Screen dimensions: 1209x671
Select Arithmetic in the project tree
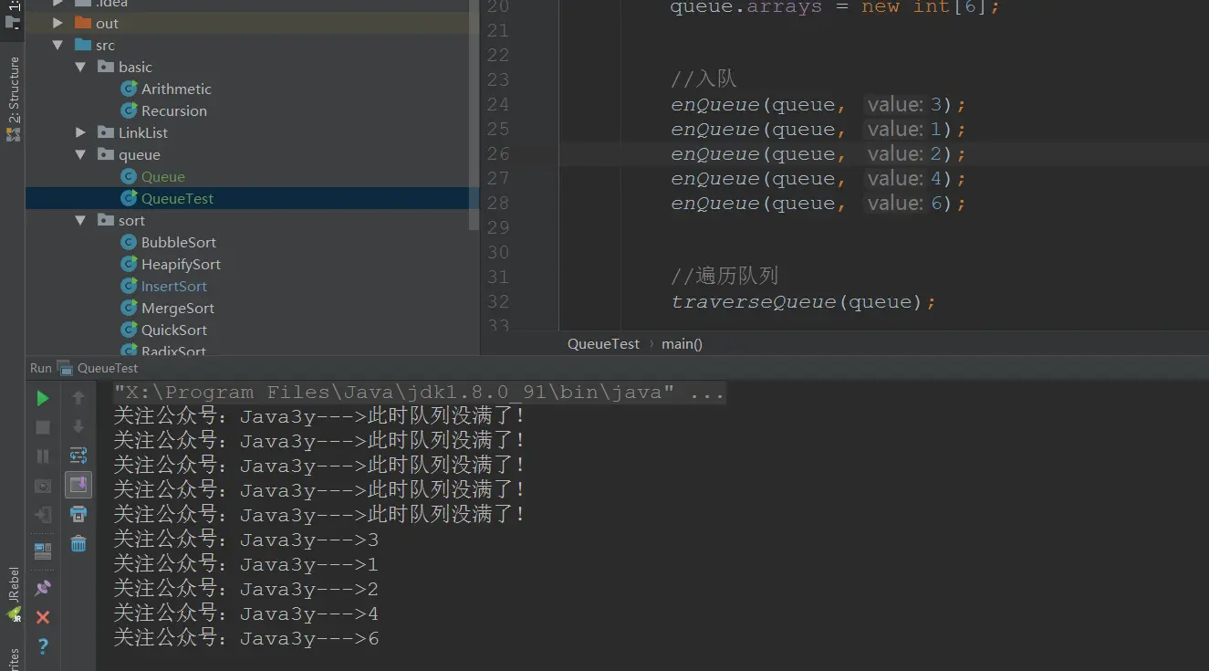176,89
